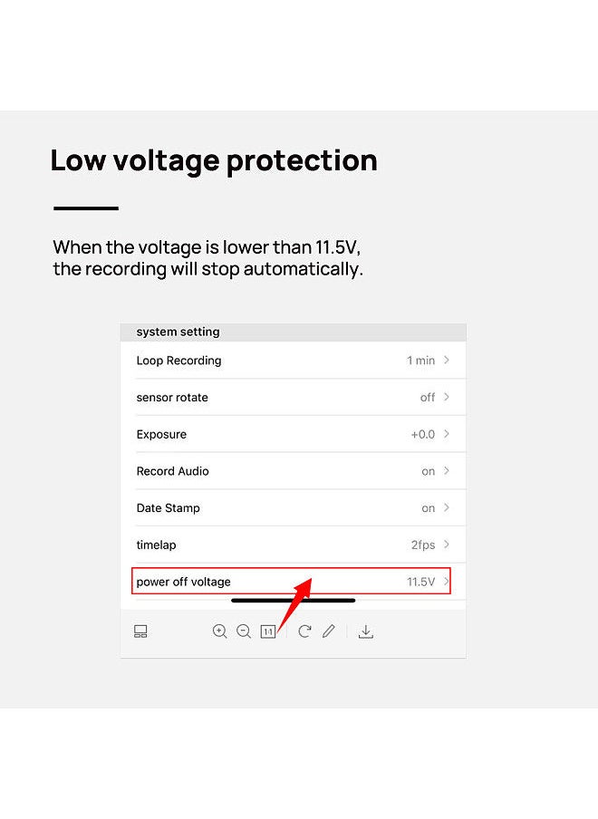Click the zoom in magnifier icon
The width and height of the screenshot is (598, 819).
220,631
